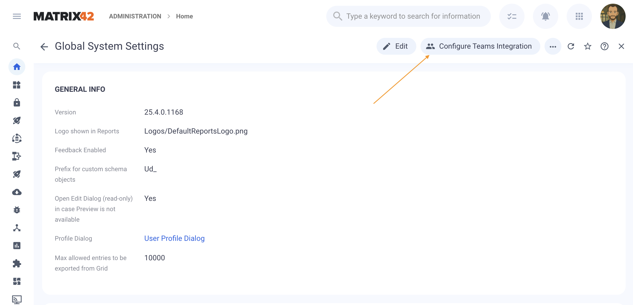Select ADMINISTRATION in the breadcrumb
Screen dimensions: 633x305
click(135, 16)
